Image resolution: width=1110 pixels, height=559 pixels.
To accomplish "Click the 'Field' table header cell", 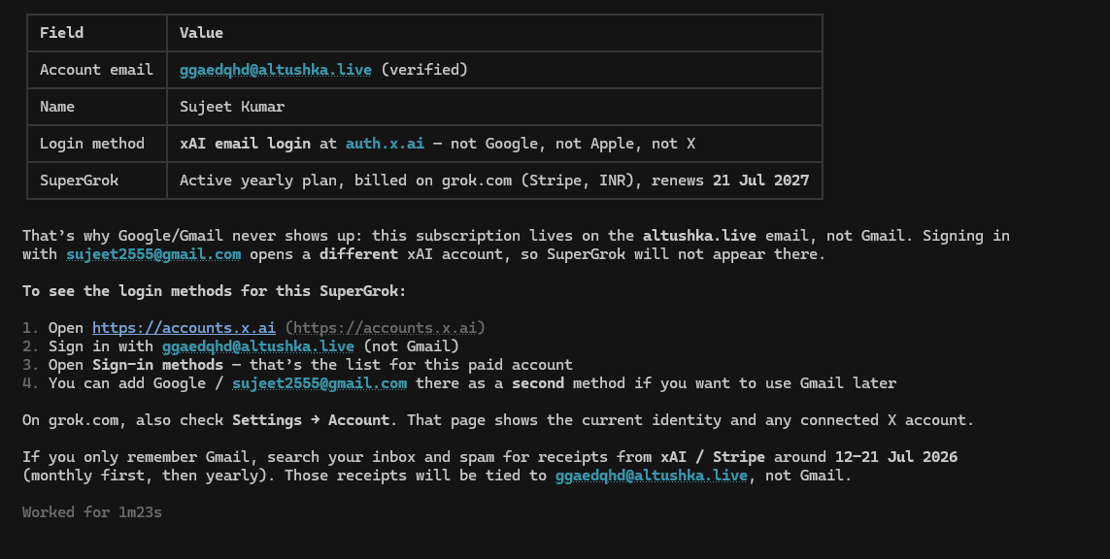I will (97, 33).
